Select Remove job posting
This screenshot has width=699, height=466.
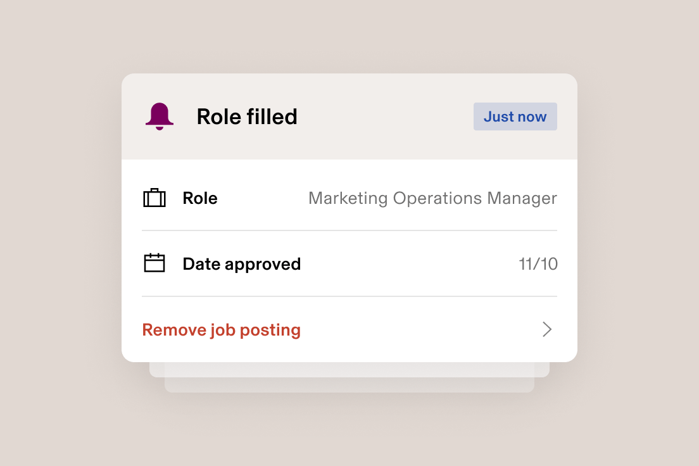click(221, 329)
